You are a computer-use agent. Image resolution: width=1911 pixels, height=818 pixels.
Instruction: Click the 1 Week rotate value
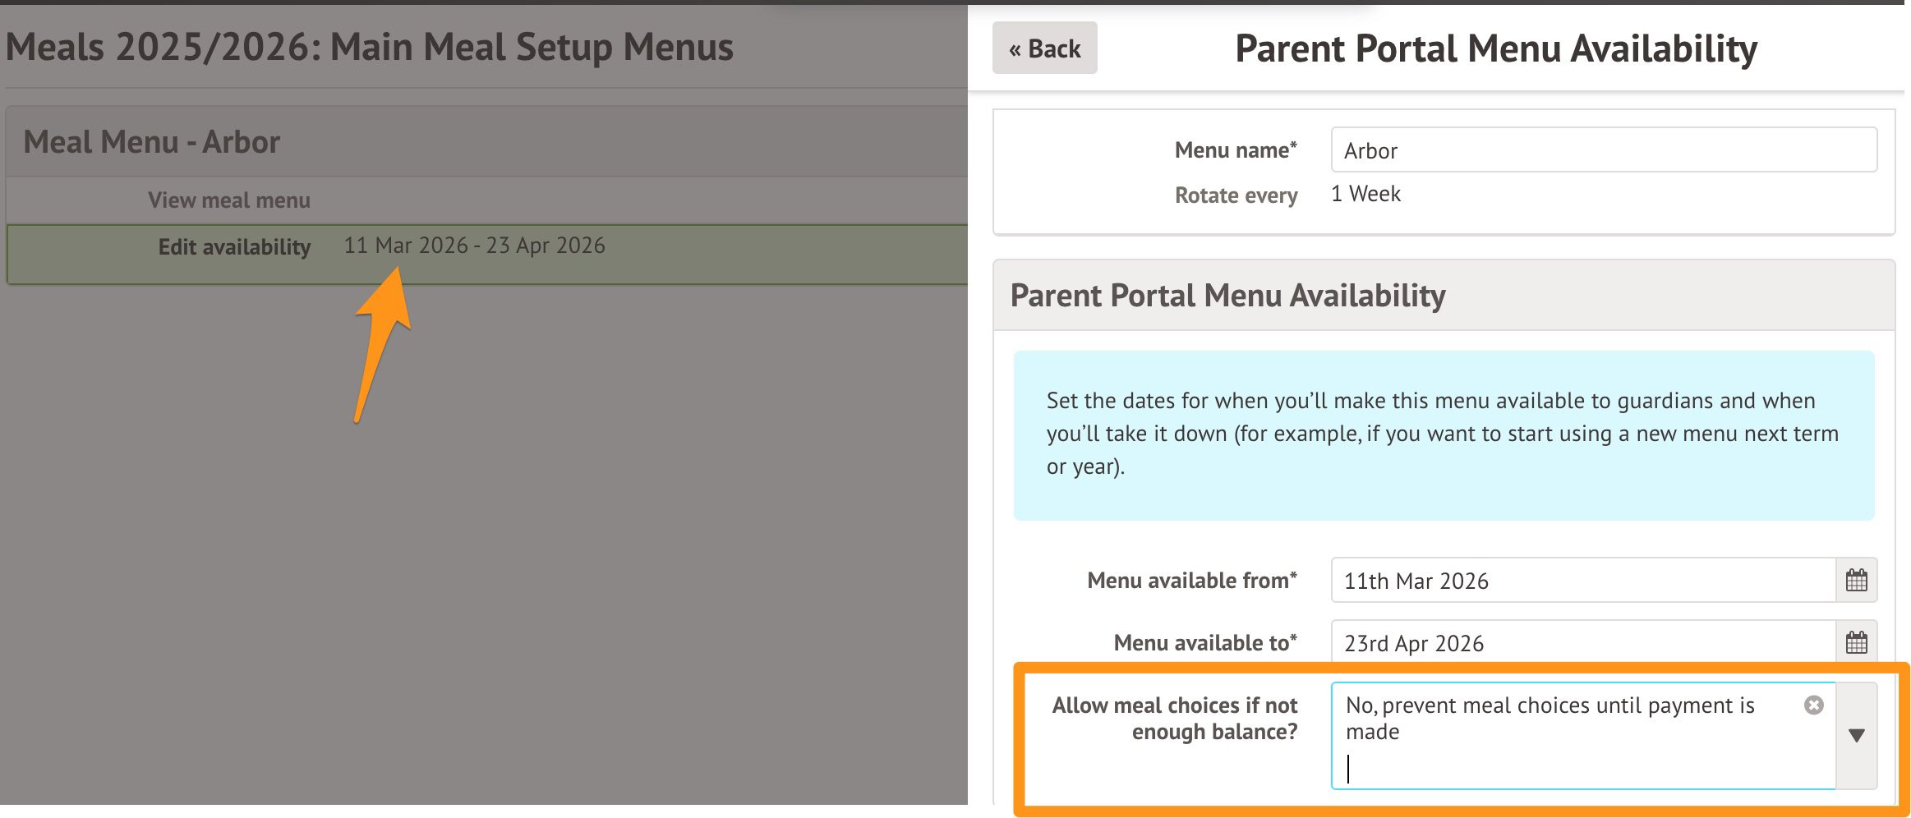click(1365, 194)
